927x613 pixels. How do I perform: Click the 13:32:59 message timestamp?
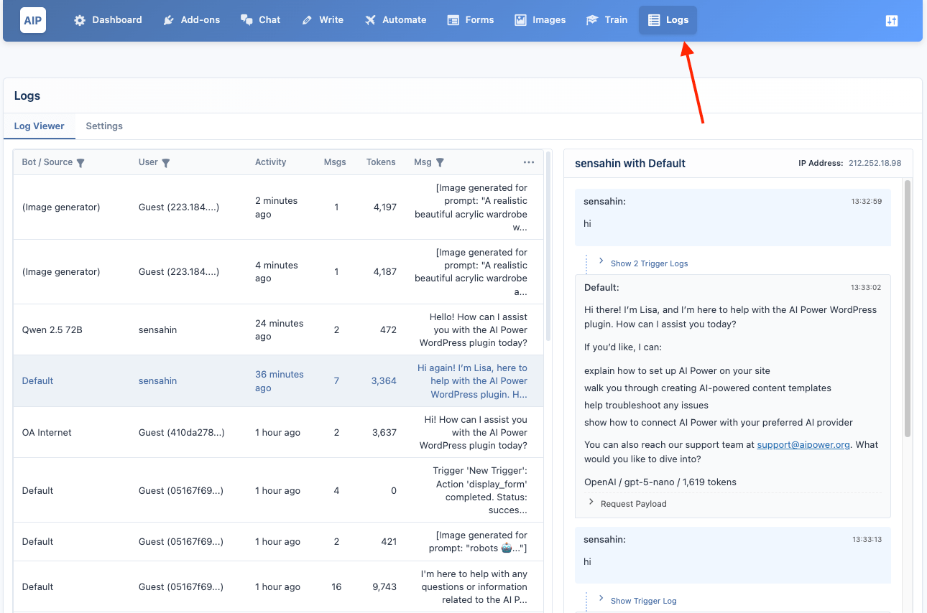866,202
